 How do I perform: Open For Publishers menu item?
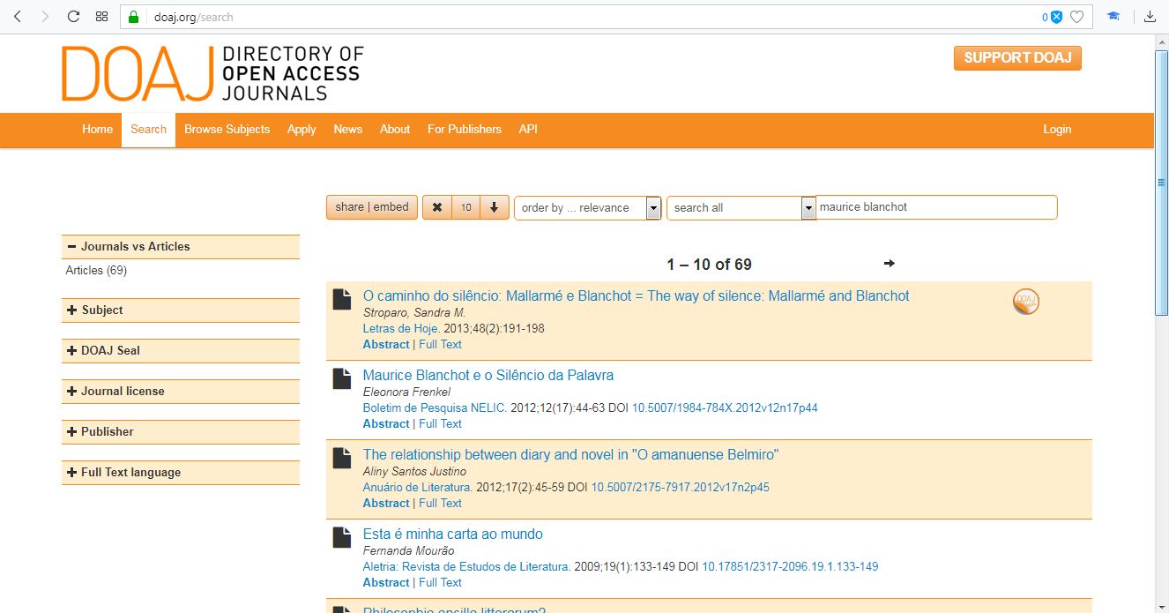tap(465, 129)
